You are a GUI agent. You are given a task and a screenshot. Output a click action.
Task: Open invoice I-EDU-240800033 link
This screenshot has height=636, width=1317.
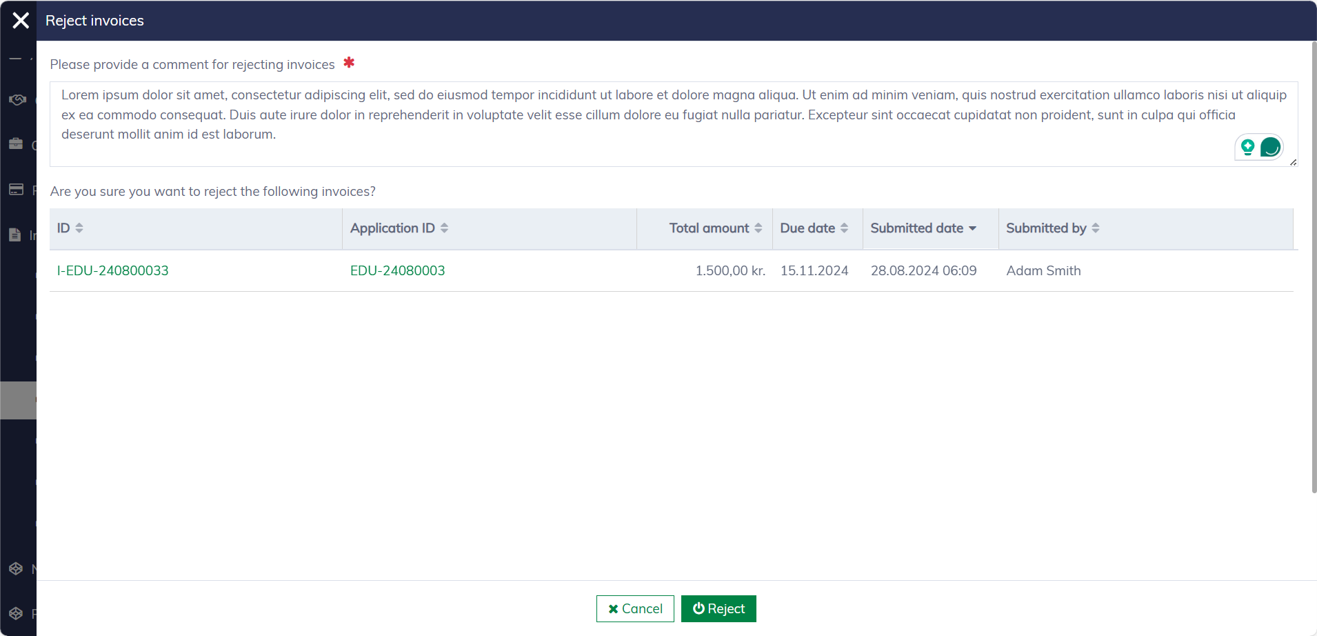(x=112, y=271)
